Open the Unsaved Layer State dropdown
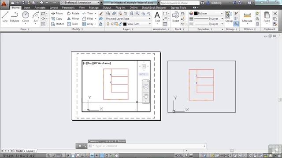The height and width of the screenshot is (158, 282). tap(128, 18)
